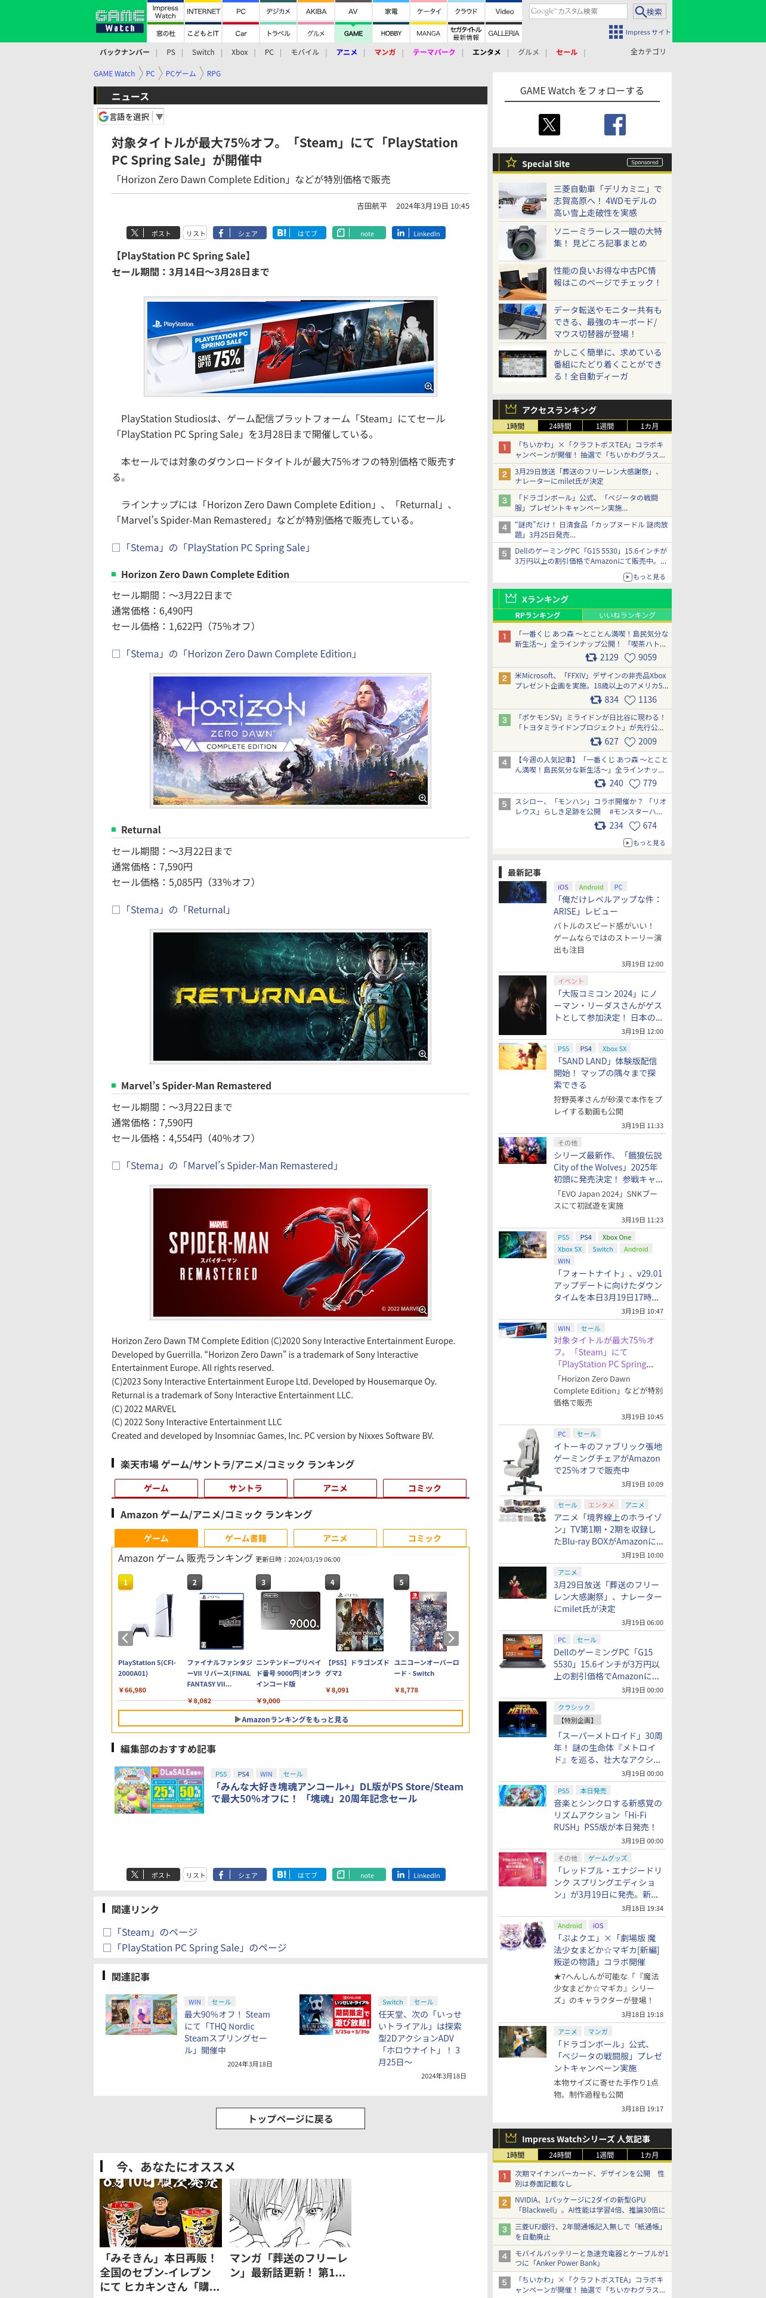Open the top リスト button

pyautogui.click(x=195, y=233)
